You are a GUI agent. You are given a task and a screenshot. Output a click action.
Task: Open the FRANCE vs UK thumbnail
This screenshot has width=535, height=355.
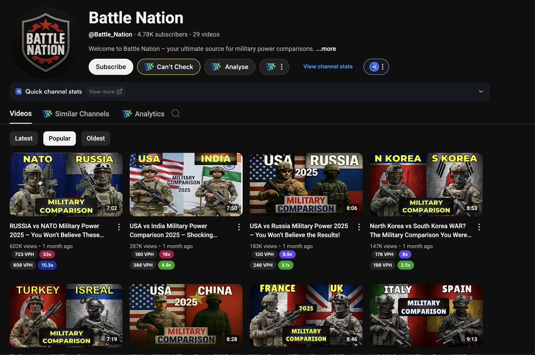[306, 316]
